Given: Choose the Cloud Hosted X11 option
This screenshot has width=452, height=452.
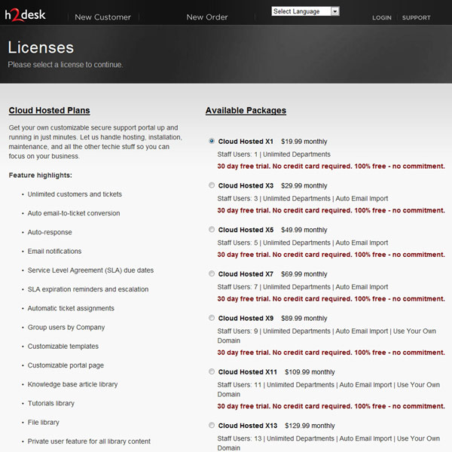Looking at the screenshot, I should coord(212,371).
